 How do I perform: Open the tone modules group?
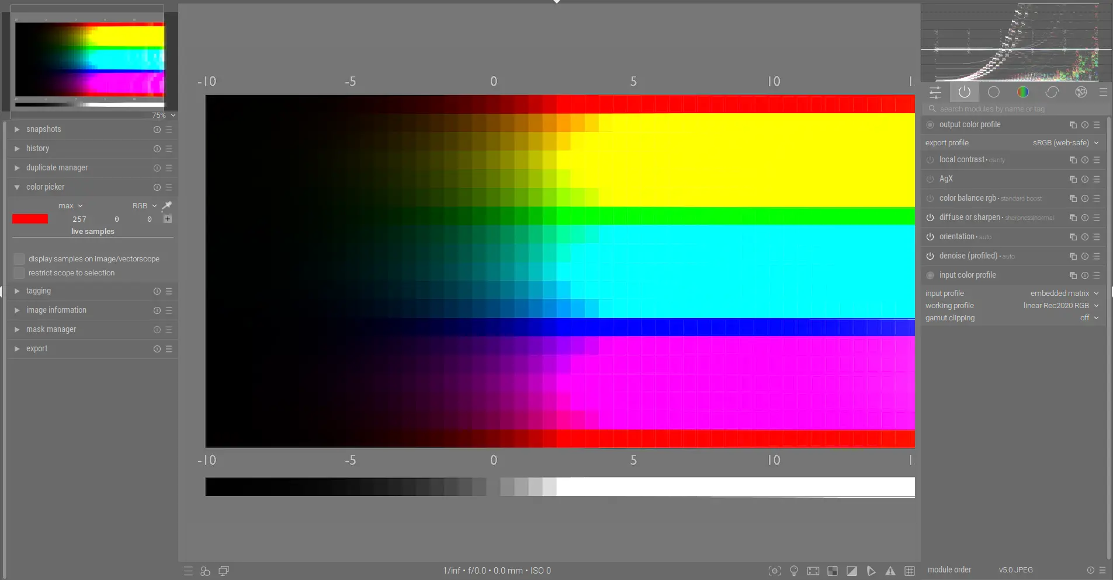(x=994, y=92)
